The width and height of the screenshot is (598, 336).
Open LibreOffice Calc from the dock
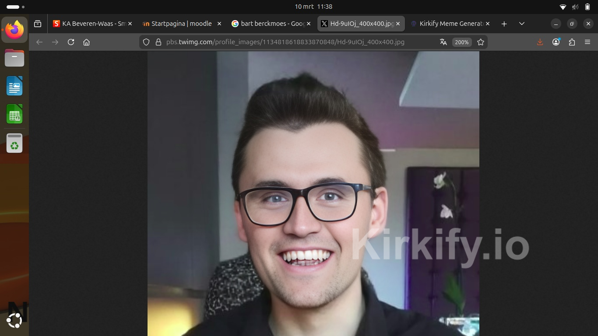(14, 115)
